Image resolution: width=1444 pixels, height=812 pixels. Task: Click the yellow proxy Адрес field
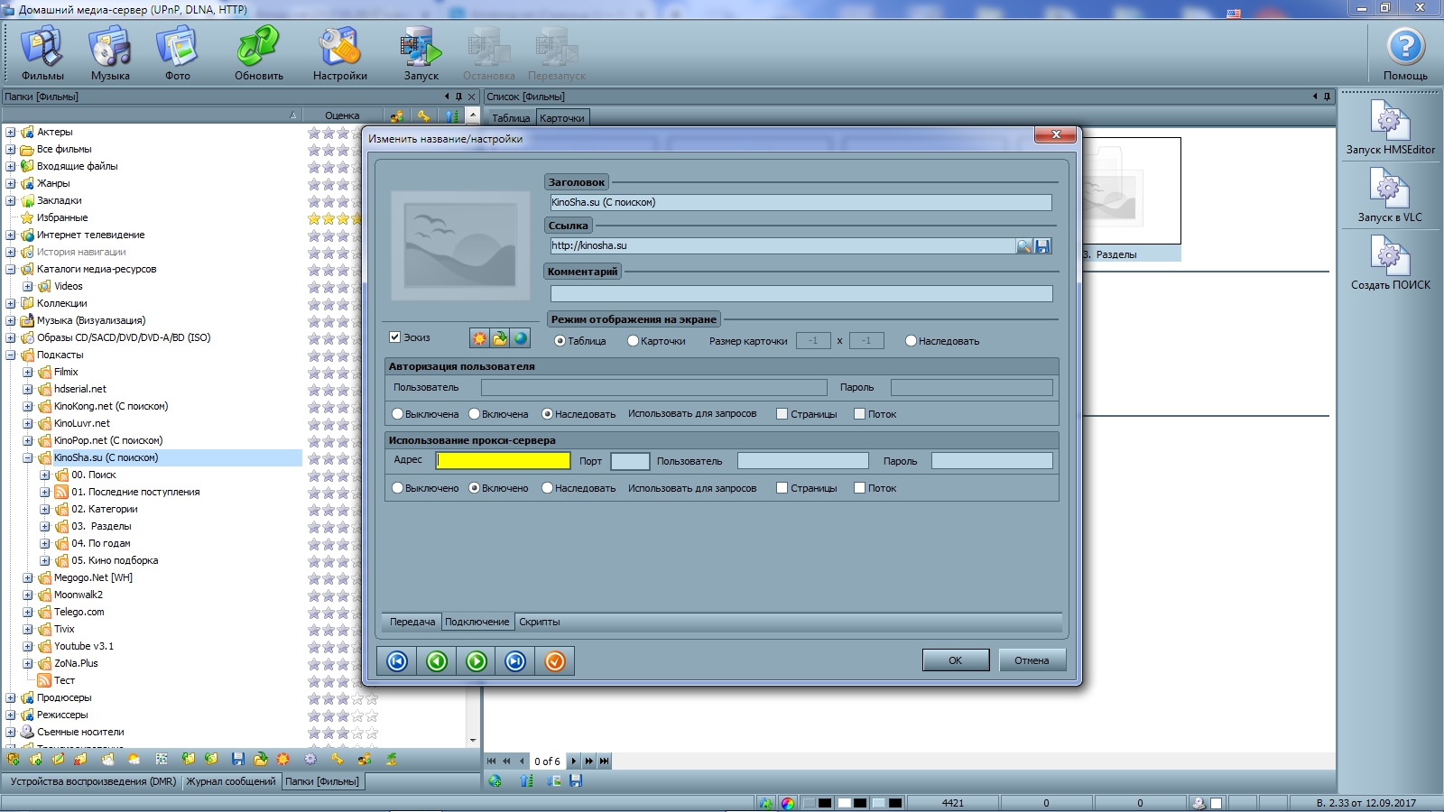tap(503, 461)
